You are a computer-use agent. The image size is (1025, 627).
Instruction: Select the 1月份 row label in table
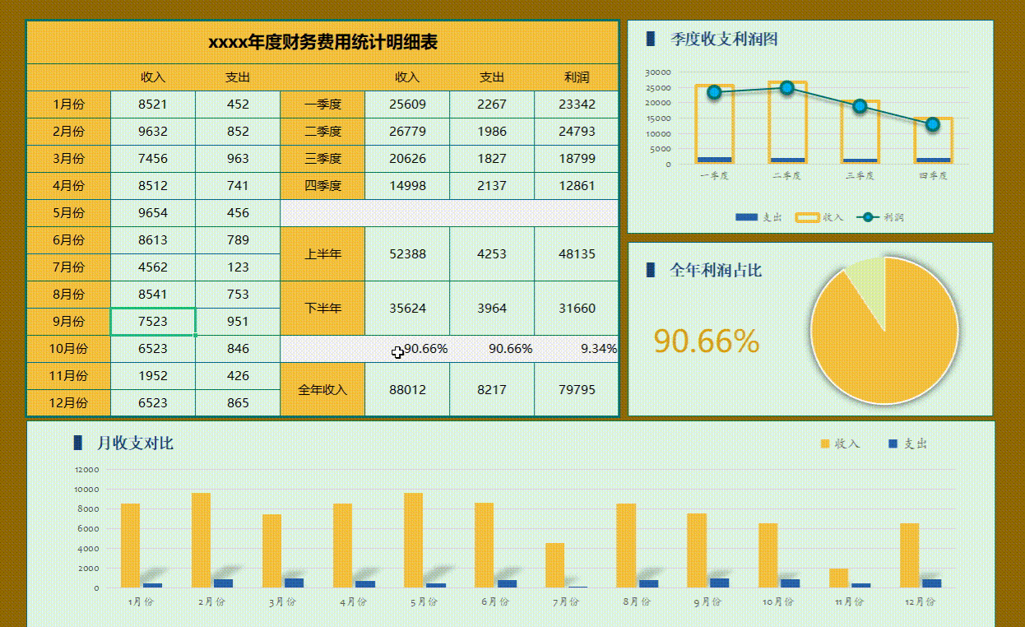click(68, 104)
